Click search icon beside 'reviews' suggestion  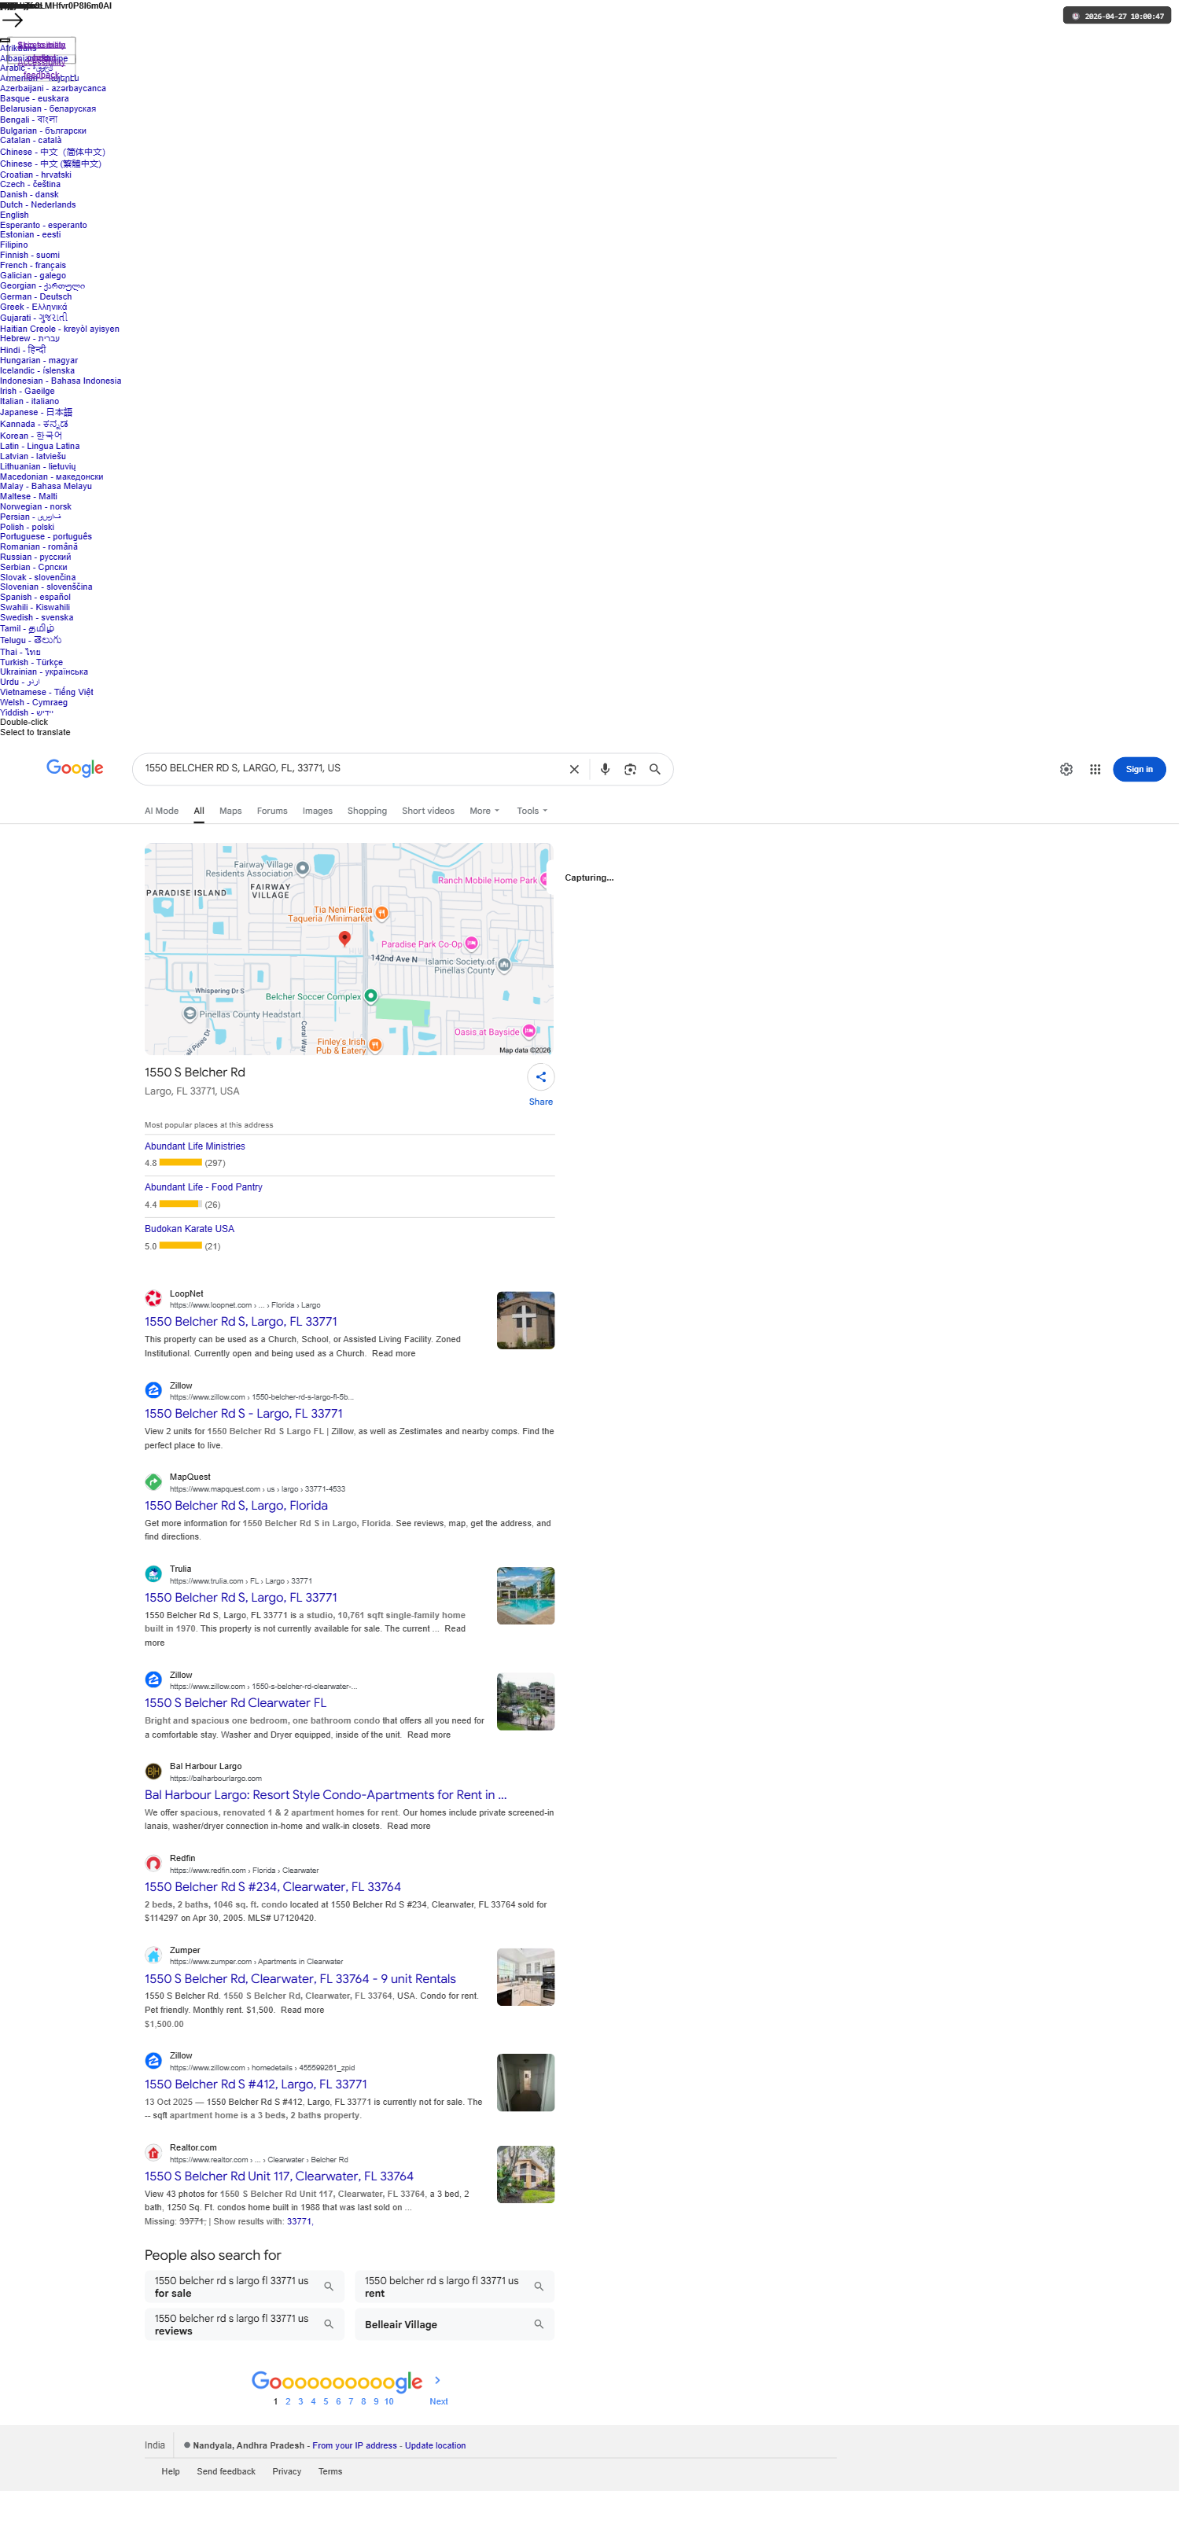[x=330, y=2324]
